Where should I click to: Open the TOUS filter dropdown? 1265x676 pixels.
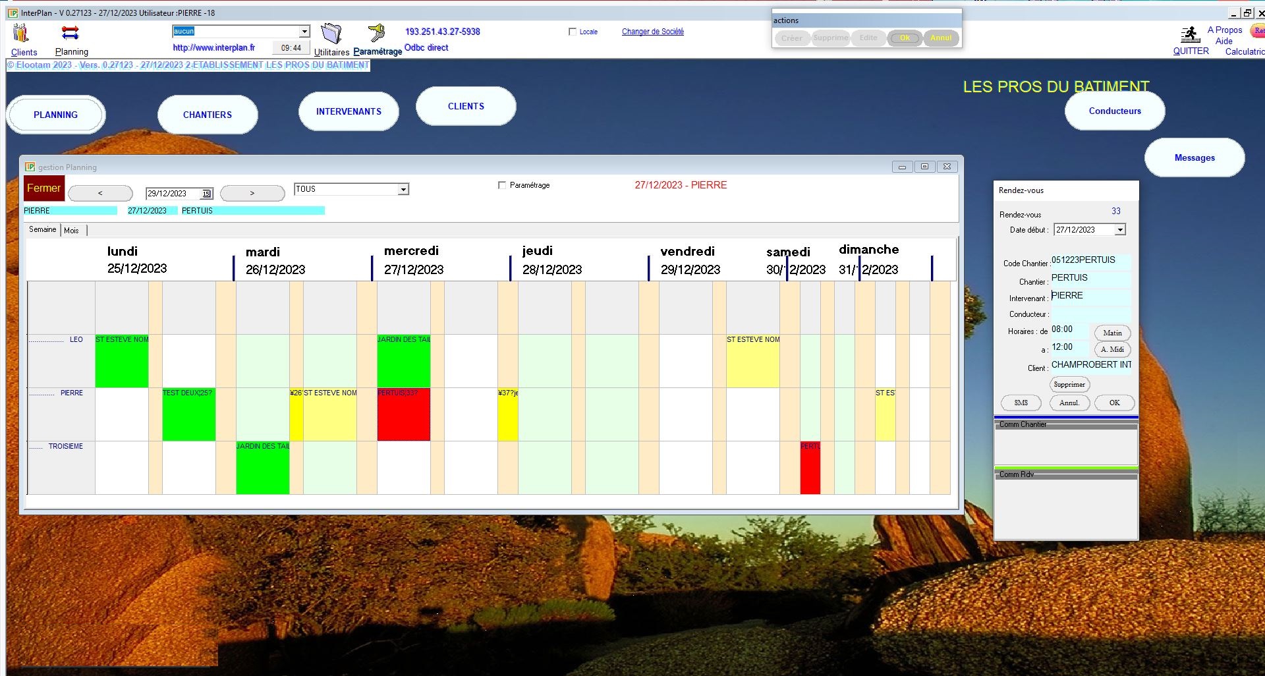[x=403, y=190]
